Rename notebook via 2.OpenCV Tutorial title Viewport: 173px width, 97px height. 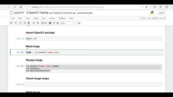[37, 13]
